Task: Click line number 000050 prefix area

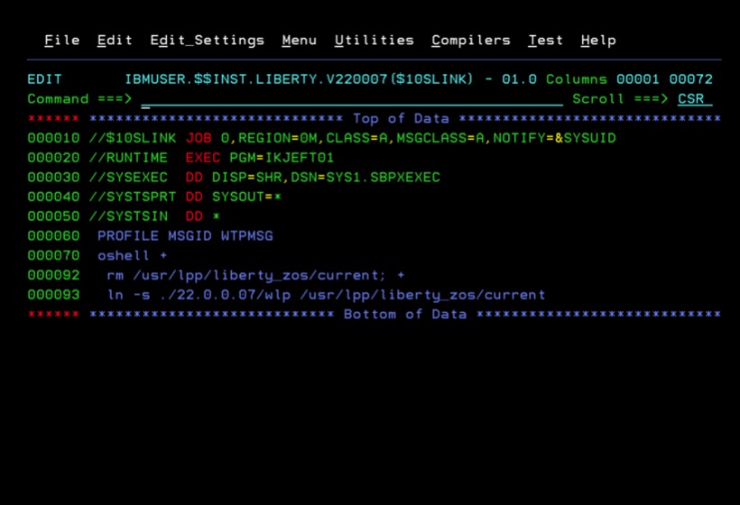Action: [x=53, y=216]
